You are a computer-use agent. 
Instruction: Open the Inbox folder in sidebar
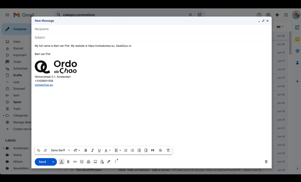[17, 42]
